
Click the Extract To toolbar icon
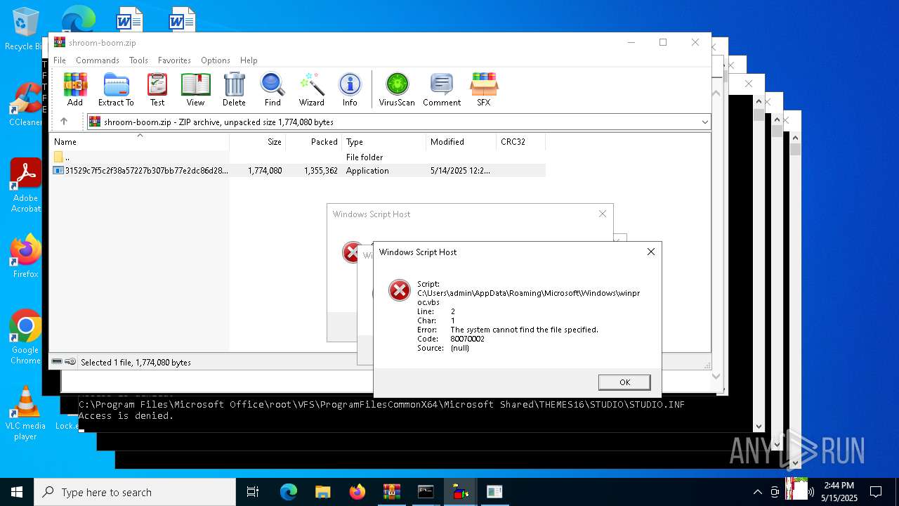click(x=116, y=89)
